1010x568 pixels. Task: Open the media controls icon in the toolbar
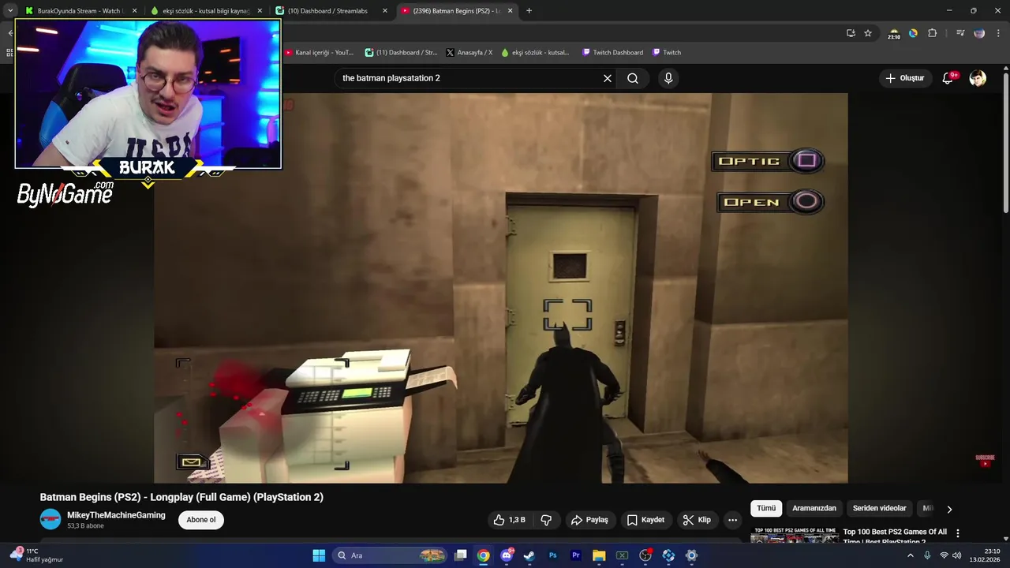point(960,33)
